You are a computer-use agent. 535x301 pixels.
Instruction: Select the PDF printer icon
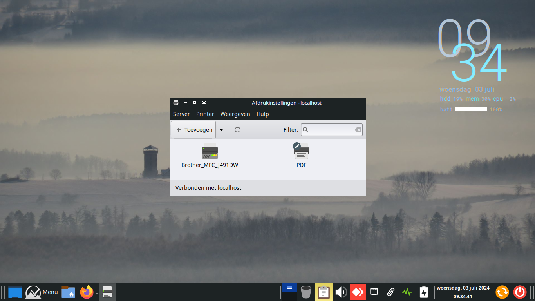click(301, 151)
